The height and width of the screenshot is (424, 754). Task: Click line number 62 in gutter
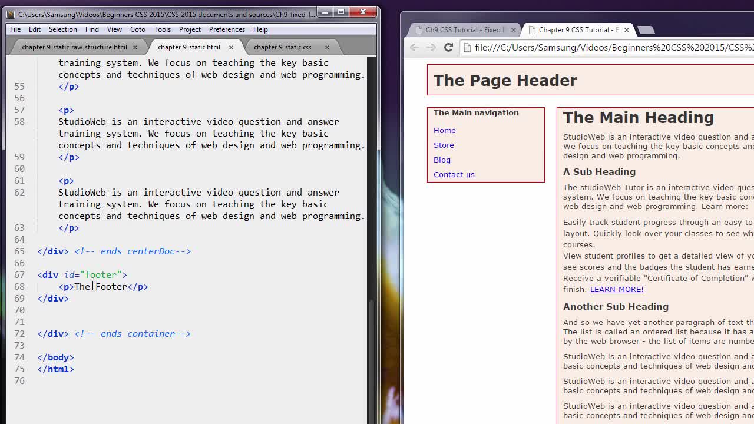19,192
